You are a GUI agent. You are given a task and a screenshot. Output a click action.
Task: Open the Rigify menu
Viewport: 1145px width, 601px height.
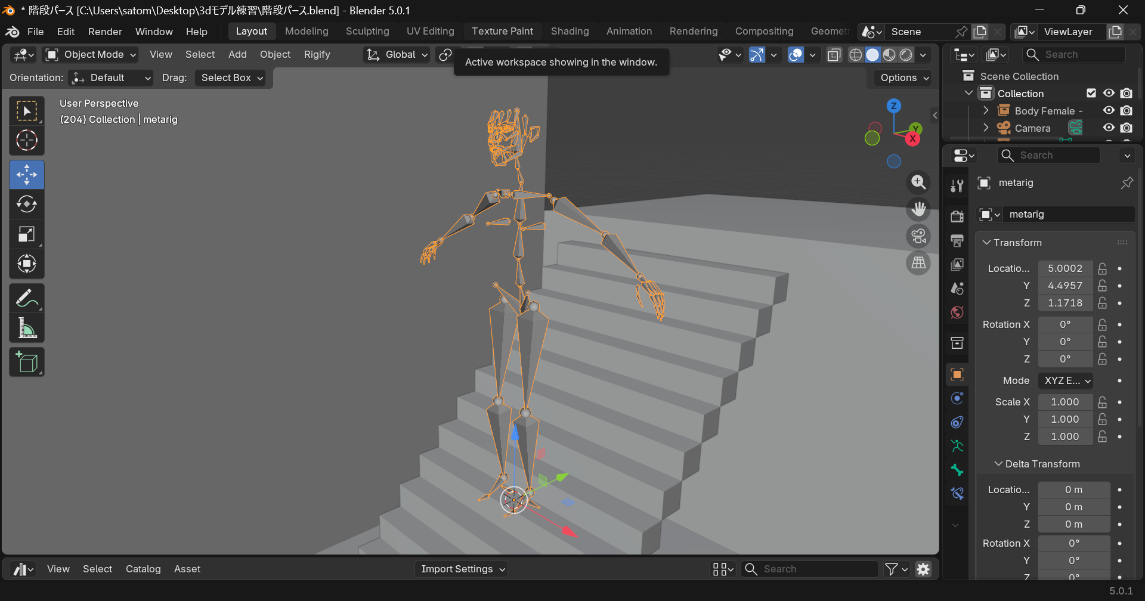(x=317, y=54)
